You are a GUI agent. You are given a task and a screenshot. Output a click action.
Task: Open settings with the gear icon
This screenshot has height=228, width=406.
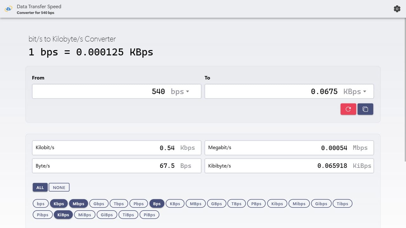coord(397,9)
